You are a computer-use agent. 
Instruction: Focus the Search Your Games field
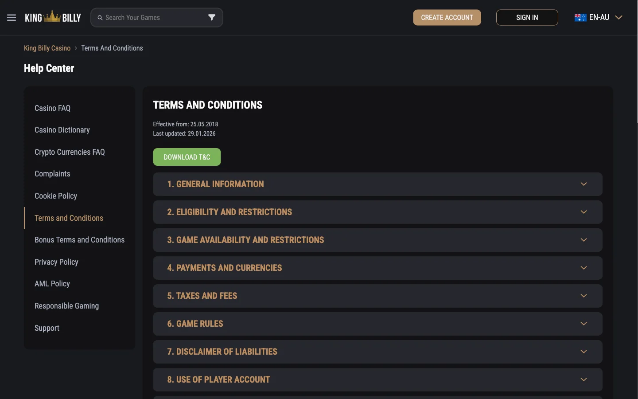[157, 18]
